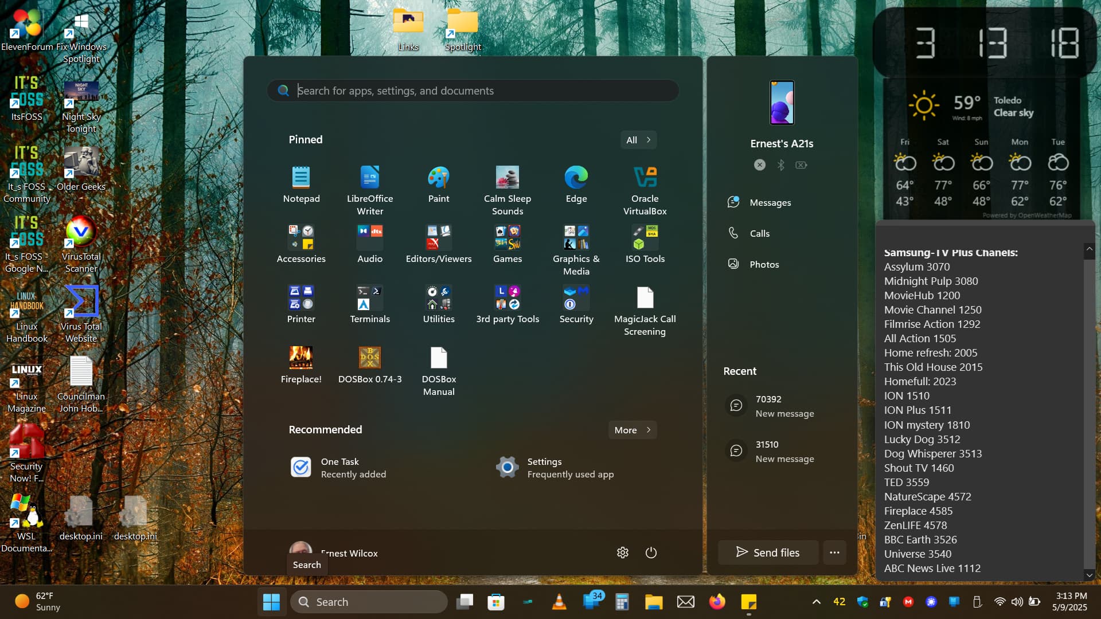Expand More recommended items
The width and height of the screenshot is (1101, 619).
click(633, 430)
